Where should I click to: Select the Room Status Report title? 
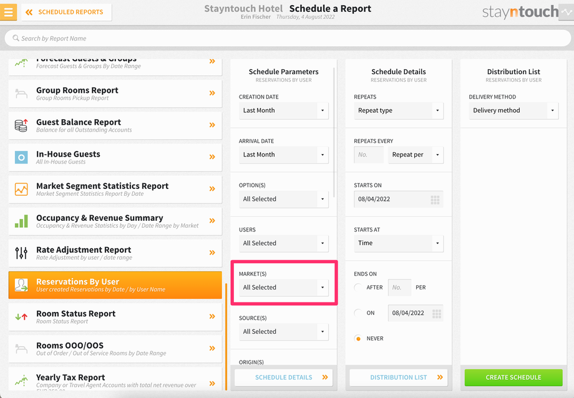(75, 313)
